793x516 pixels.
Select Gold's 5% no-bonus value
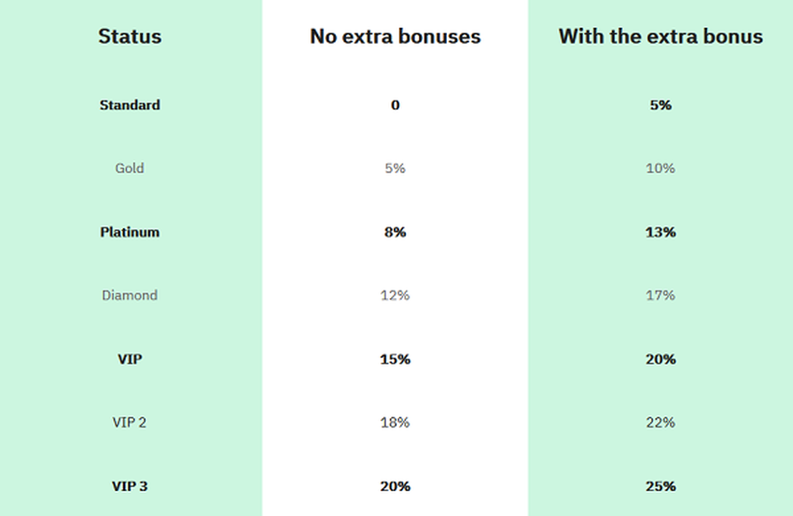pos(395,169)
